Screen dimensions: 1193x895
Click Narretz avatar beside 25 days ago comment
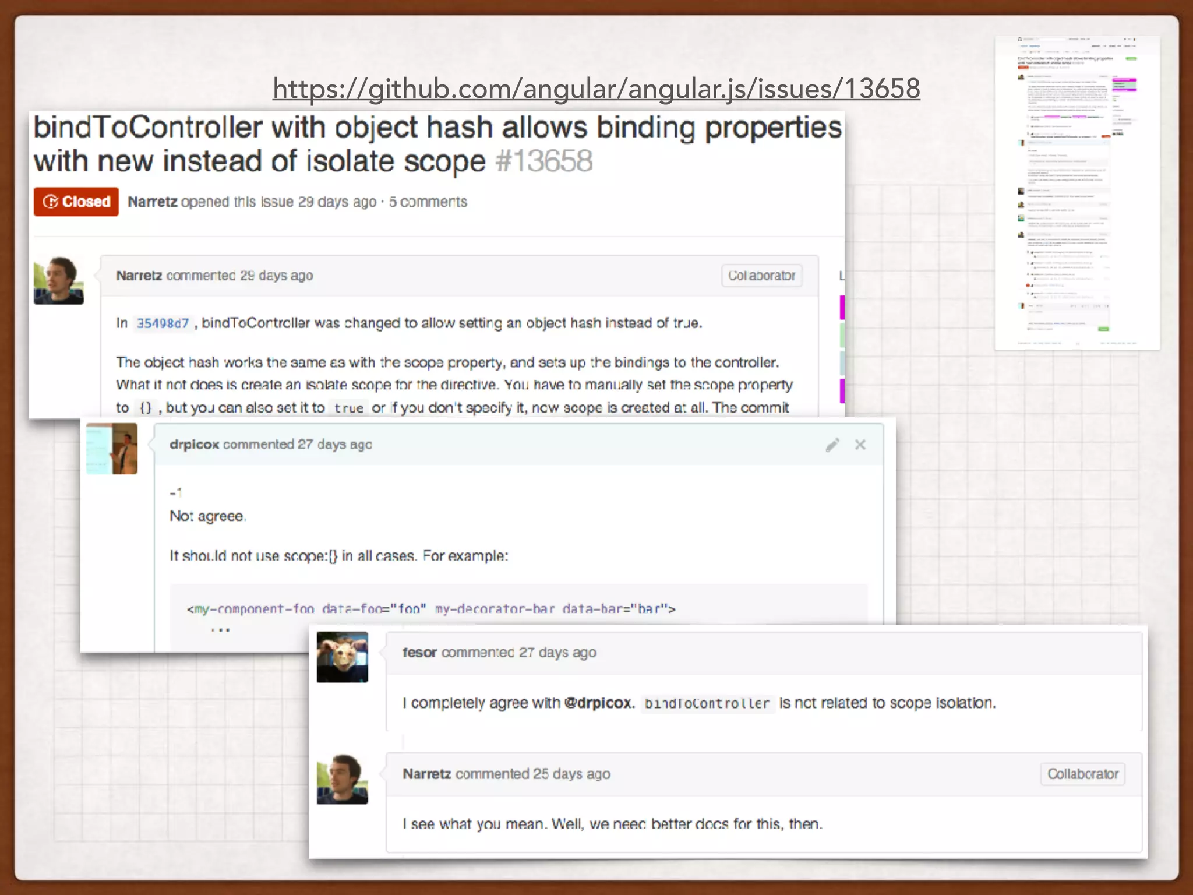(343, 779)
